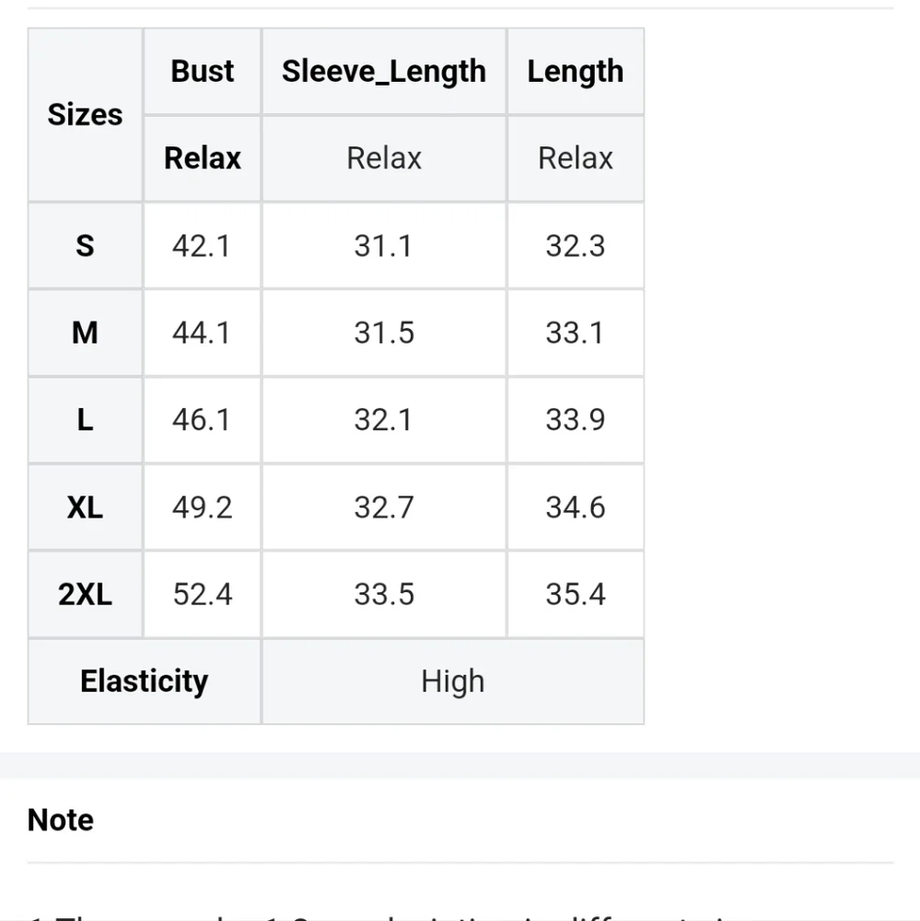
Task: Click the 33.5 sleeve length cell
Action: (x=384, y=594)
